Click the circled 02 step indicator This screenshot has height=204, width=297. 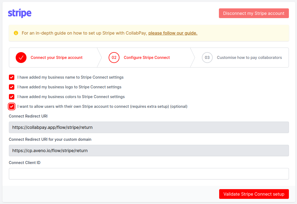click(x=114, y=57)
